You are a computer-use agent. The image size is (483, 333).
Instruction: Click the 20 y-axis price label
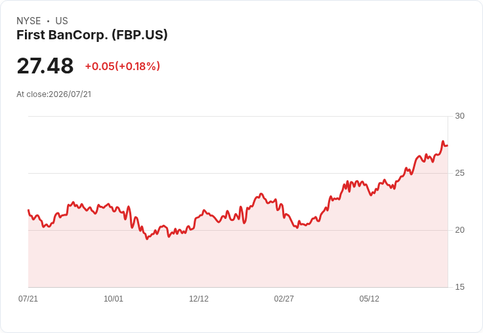459,230
